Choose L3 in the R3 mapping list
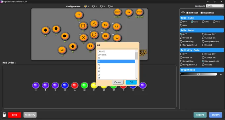The height and width of the screenshot is (120, 225). pos(116,68)
